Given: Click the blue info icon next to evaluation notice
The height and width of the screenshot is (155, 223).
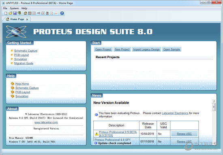Looking at the screenshot, I should click(x=96, y=115).
